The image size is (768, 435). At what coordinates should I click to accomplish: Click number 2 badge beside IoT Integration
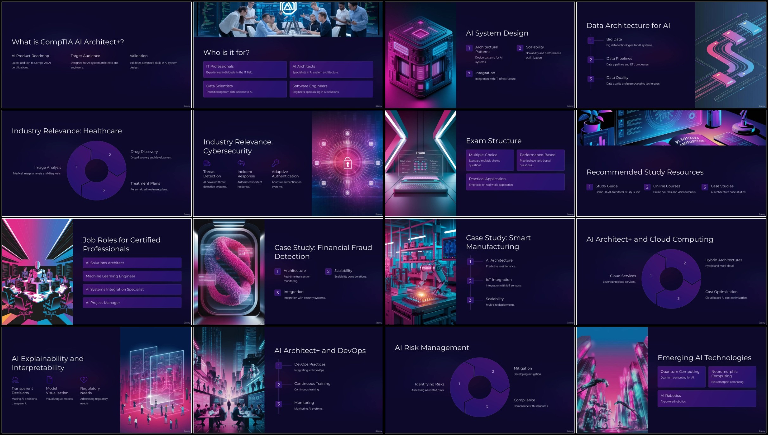point(470,281)
